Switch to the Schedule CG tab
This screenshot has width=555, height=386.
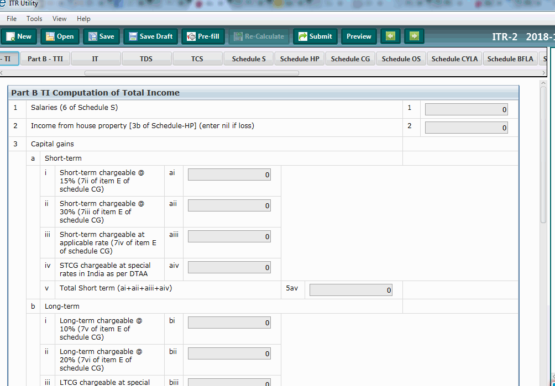[350, 58]
